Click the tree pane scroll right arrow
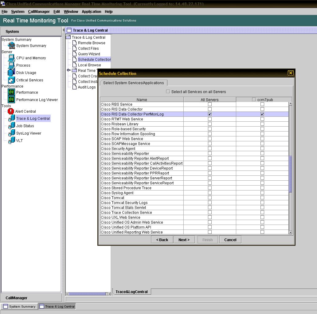Viewport: 317px width, 314px height. [109, 294]
